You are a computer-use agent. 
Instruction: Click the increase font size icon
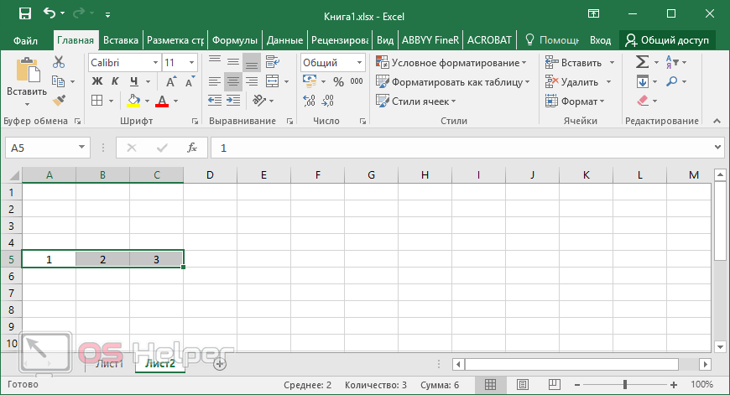pos(171,82)
